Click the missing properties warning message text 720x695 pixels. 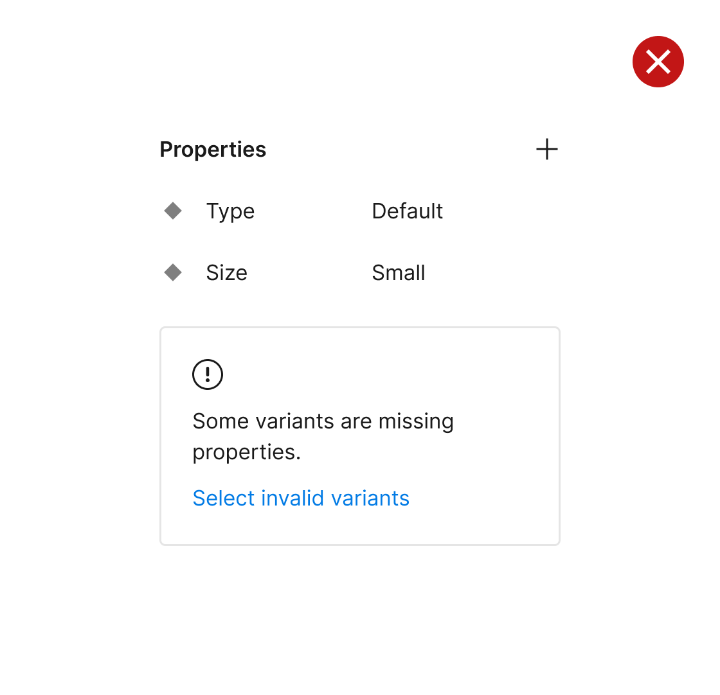pos(323,437)
